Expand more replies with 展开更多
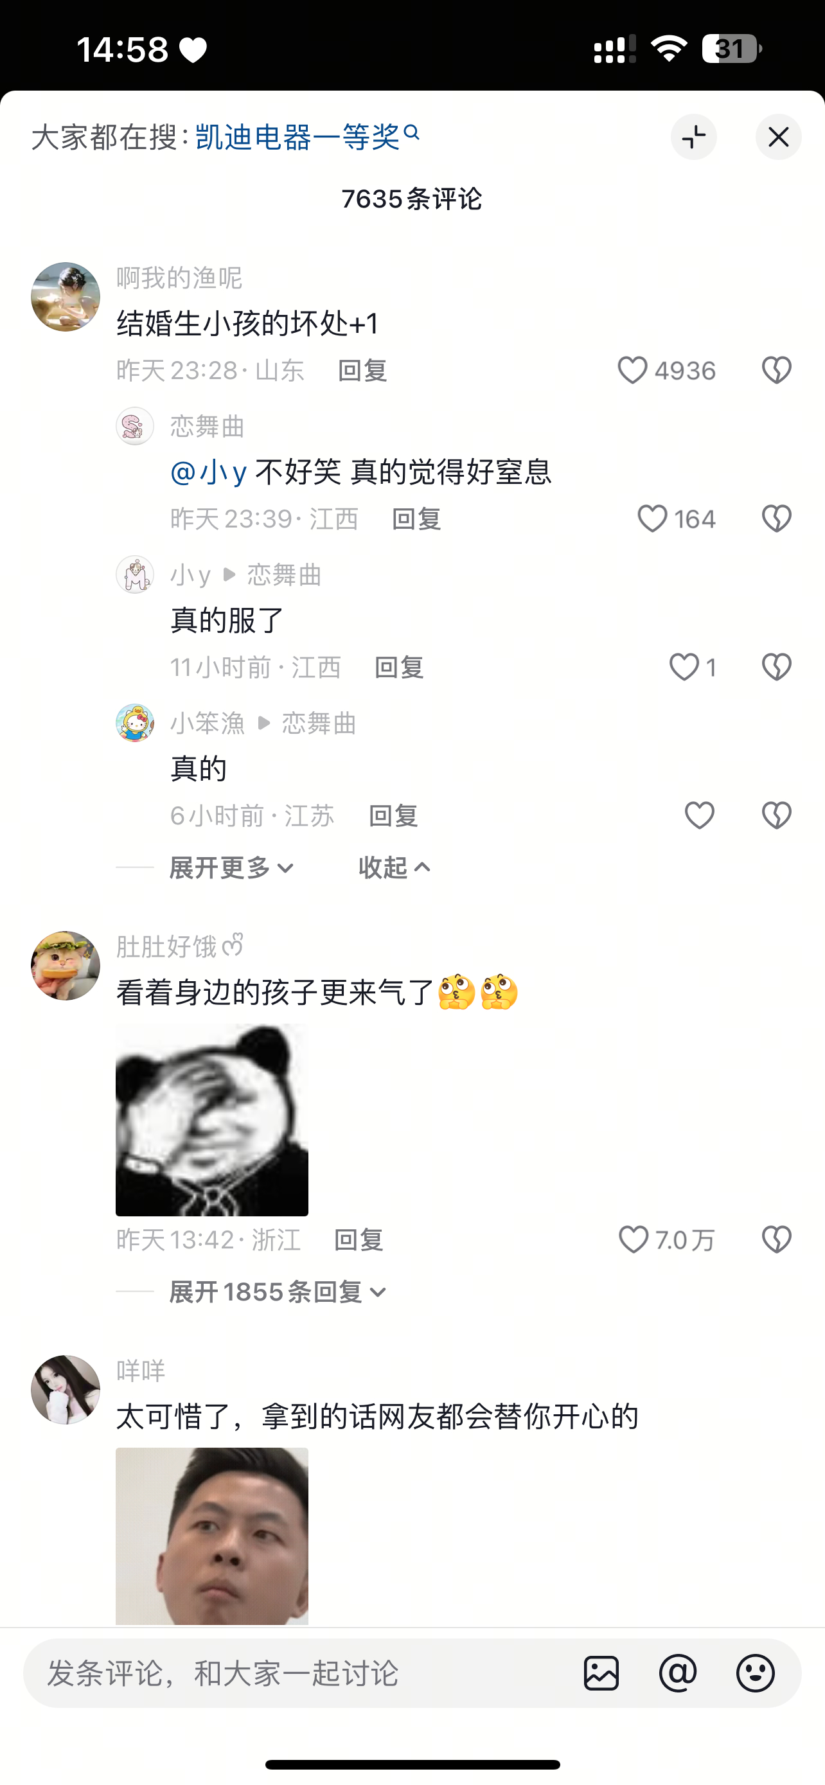Image resolution: width=825 pixels, height=1785 pixels. [232, 867]
